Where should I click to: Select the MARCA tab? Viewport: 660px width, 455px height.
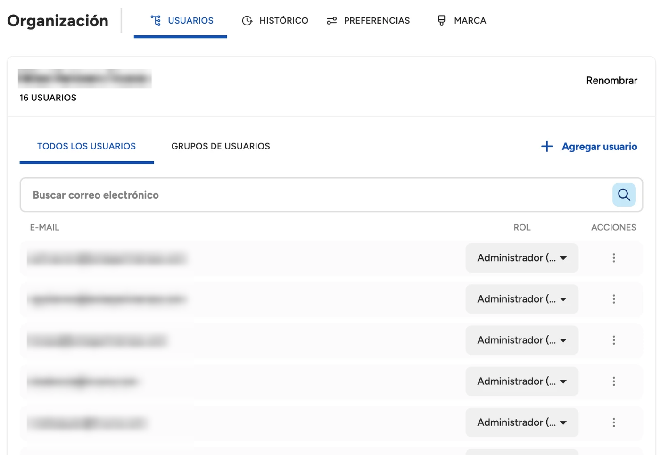tap(462, 21)
